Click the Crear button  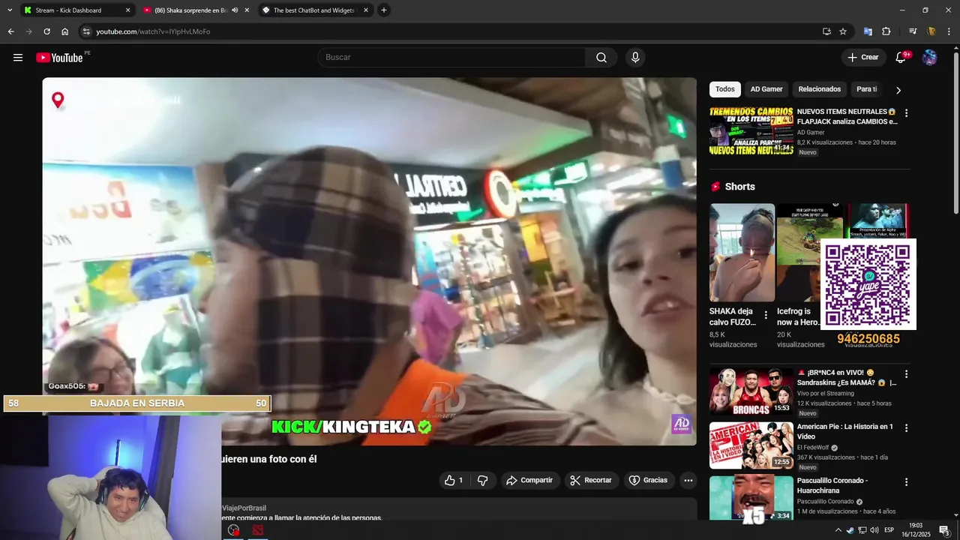[862, 58]
